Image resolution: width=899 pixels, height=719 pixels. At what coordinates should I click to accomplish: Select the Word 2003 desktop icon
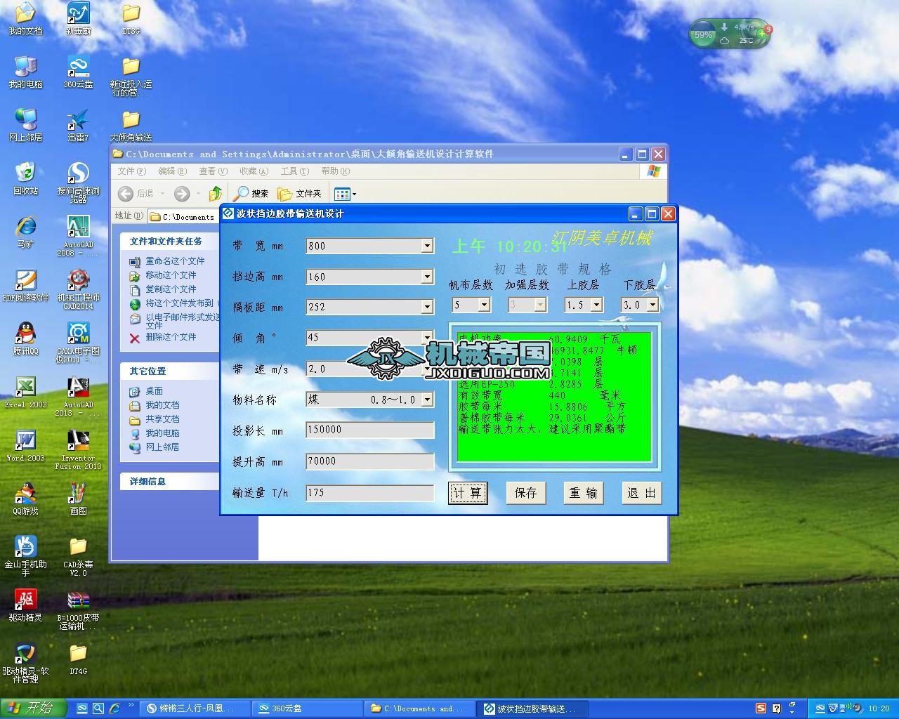click(x=25, y=445)
